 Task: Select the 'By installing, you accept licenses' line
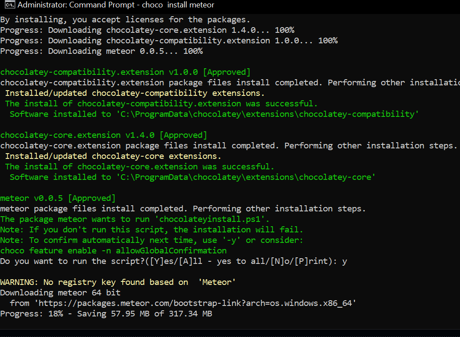point(125,19)
